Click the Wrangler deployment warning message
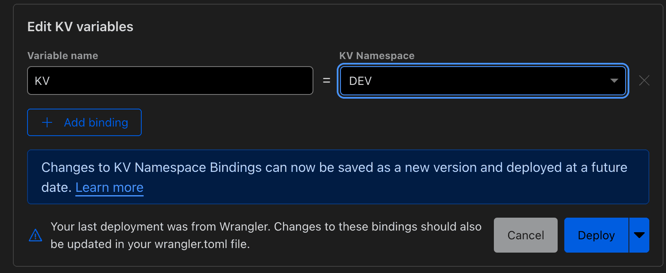Viewport: 666px width, 273px height. [266, 235]
